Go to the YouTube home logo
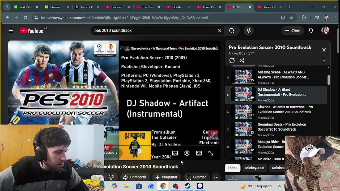 tap(32, 31)
